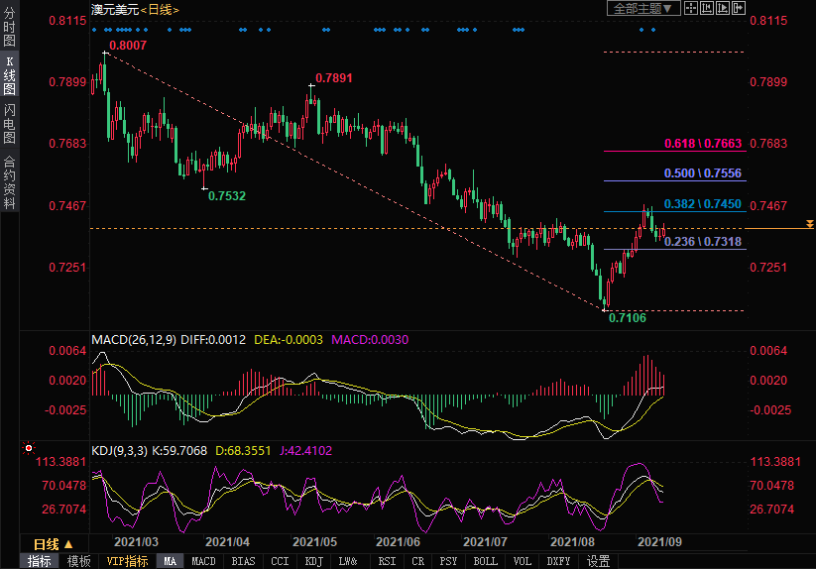816x569 pixels.
Task: Click the 设置 button in indicator bar
Action: (x=598, y=561)
